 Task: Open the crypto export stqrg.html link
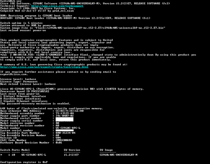(x=44, y=67)
